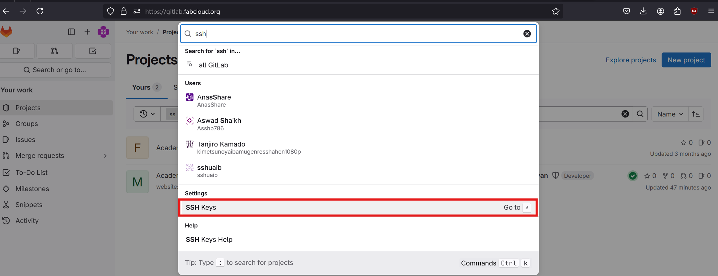
Task: Open Activity in the sidebar
Action: tap(56, 220)
